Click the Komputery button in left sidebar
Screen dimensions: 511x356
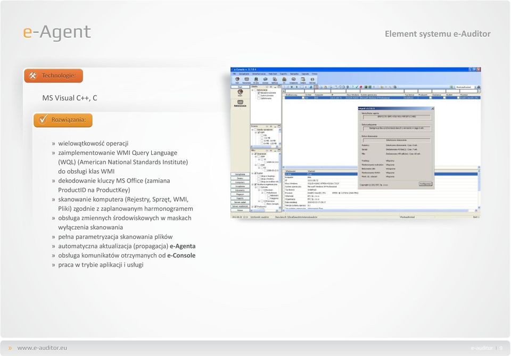tap(240, 183)
